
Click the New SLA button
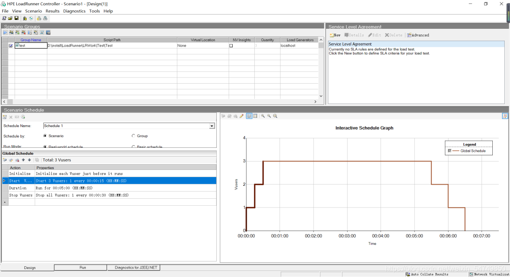(335, 35)
